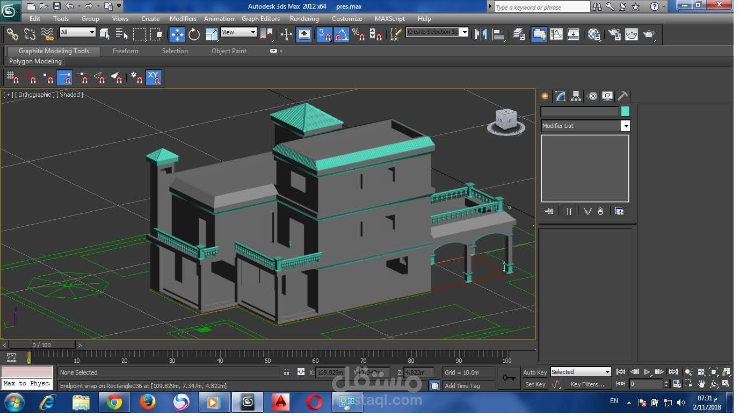Click the Unlink Selection icon
The image size is (754, 416).
click(x=30, y=34)
